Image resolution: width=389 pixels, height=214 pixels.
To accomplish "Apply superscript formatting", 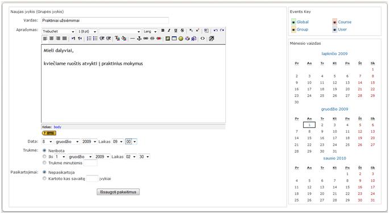I will (197, 31).
